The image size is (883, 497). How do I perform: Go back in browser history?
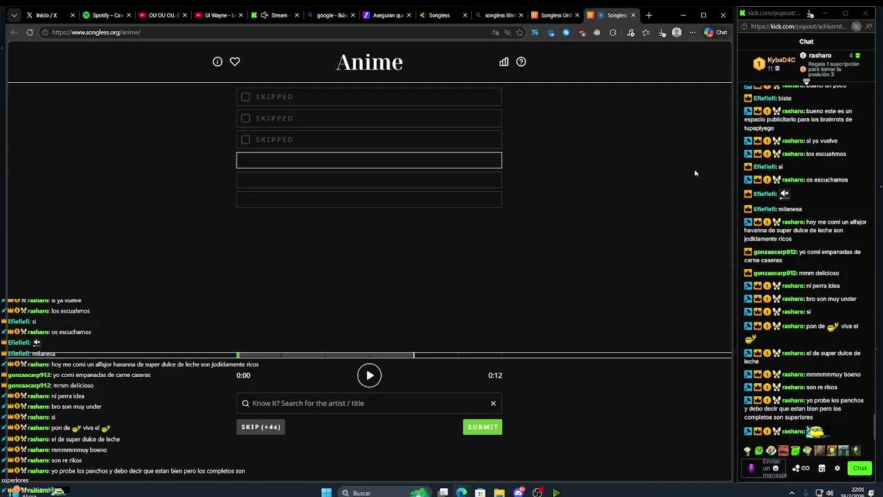click(14, 32)
